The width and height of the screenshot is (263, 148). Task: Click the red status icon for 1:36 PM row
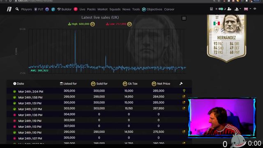point(15,115)
